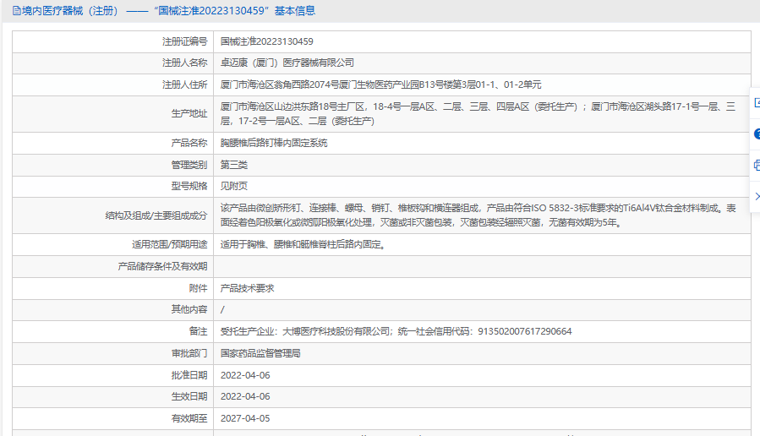Screen dimensions: 760x436
Task: Select the 注册人住所 label cell
Action: click(x=113, y=84)
